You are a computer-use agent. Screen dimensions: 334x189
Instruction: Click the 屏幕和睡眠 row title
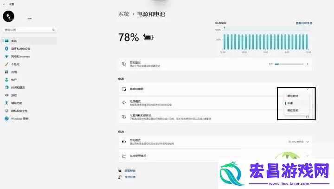pos(136,89)
